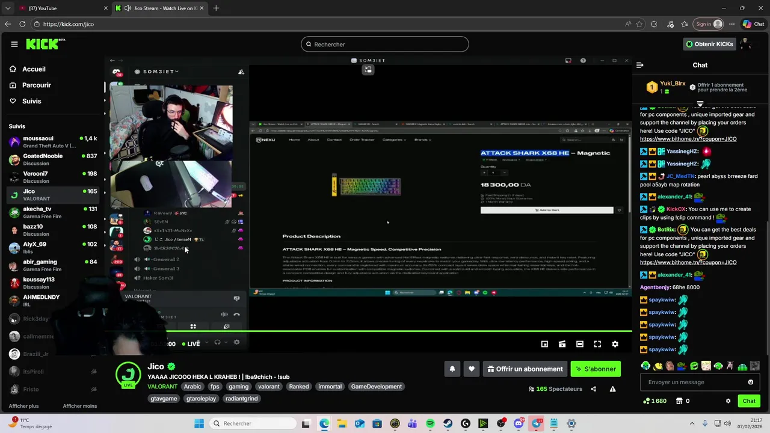Open the Windows Start menu
770x433 pixels.
click(199, 424)
